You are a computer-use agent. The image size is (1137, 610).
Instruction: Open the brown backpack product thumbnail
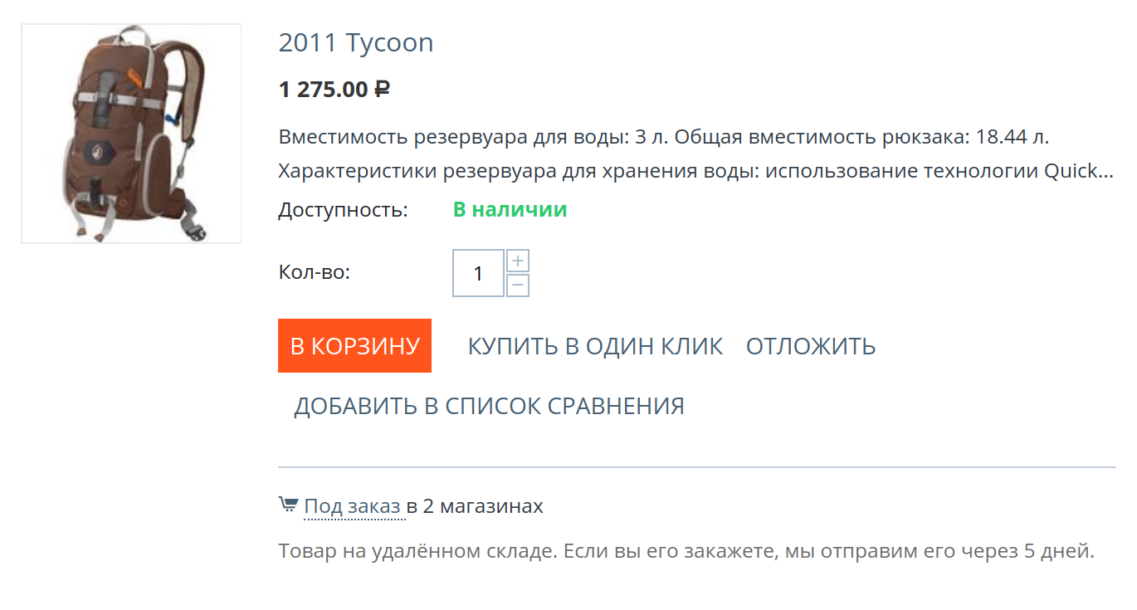pyautogui.click(x=131, y=134)
